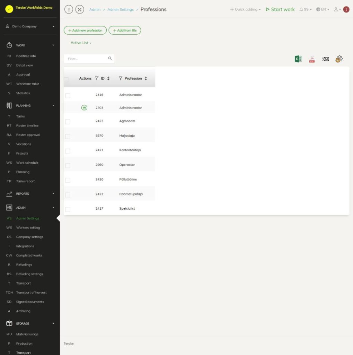Expand the Demo Company selector
353x355 pixels.
tap(30, 26)
